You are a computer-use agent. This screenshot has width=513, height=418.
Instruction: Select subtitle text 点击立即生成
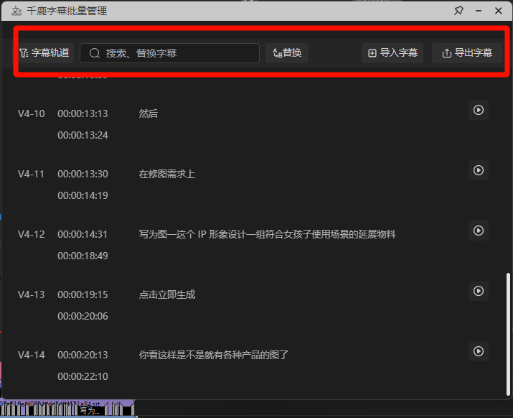pos(167,294)
